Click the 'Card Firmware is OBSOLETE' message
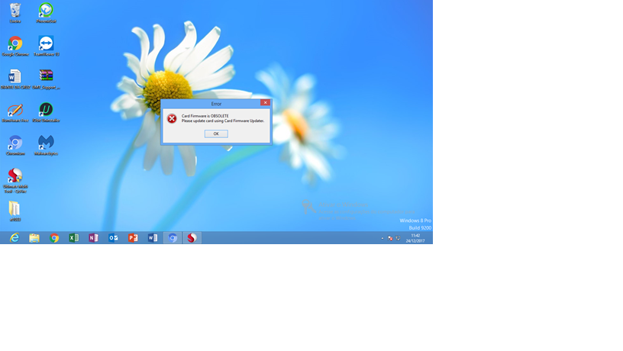The height and width of the screenshot is (351, 623). click(205, 116)
